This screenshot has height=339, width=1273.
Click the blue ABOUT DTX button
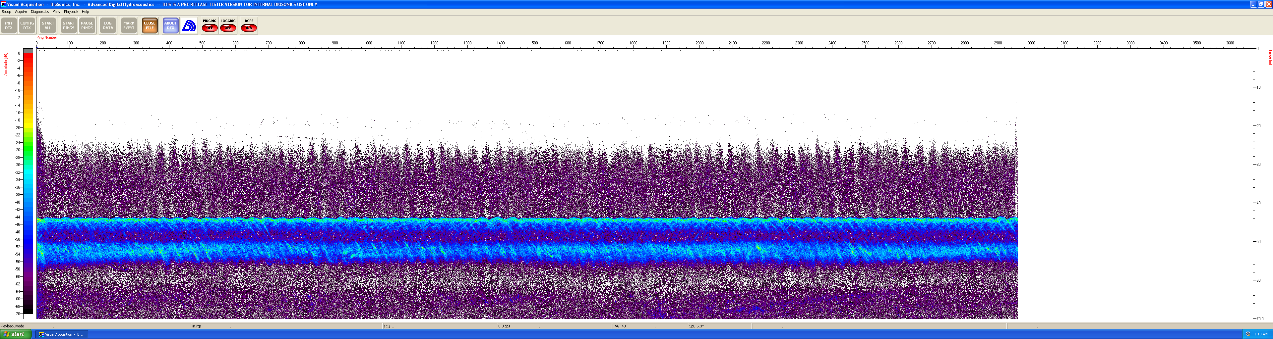click(x=170, y=26)
